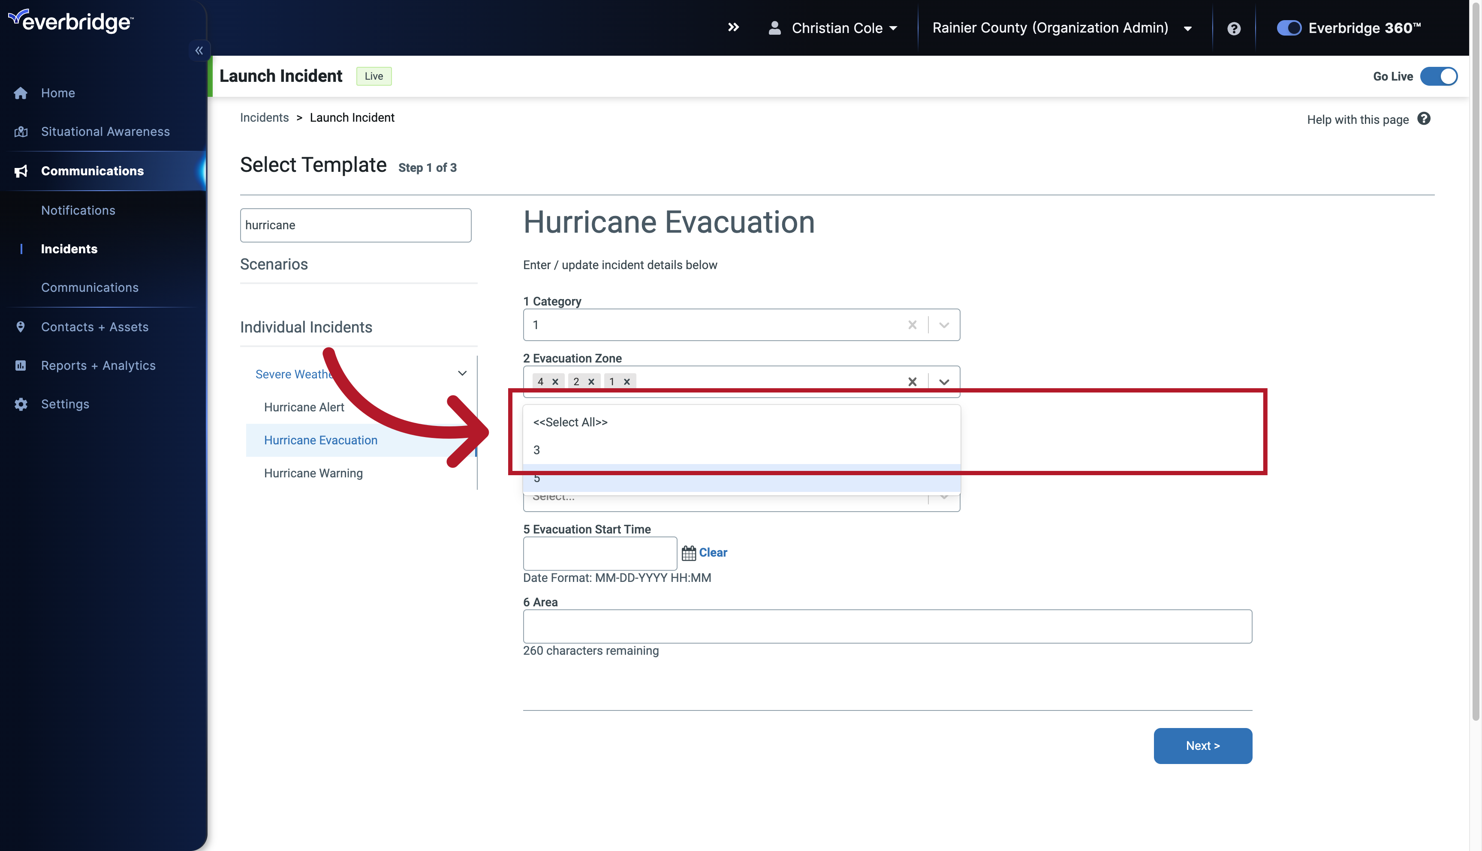Click the Communications megaphone icon
The image size is (1482, 851).
21,171
